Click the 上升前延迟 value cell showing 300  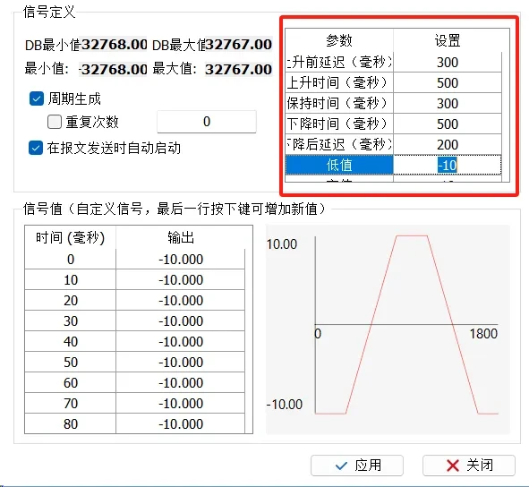(448, 63)
